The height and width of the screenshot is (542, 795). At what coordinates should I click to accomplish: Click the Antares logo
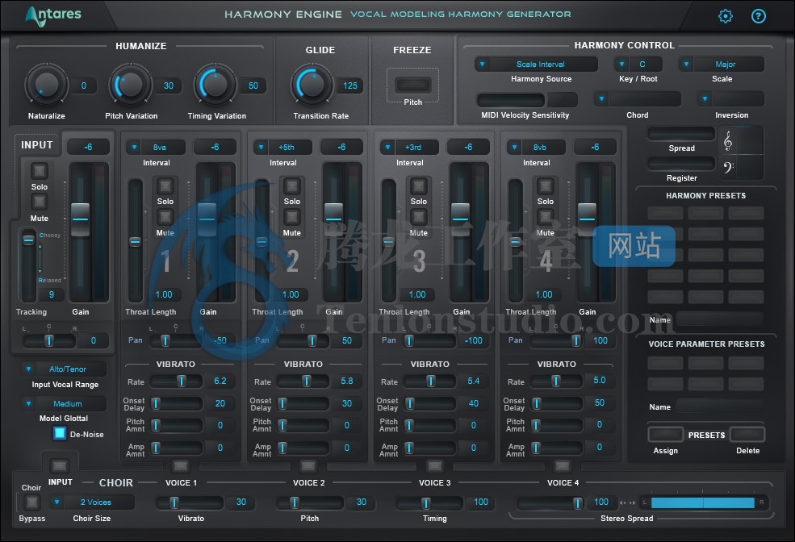coord(54,15)
